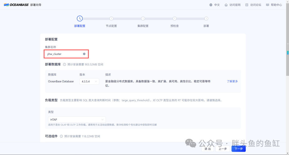Select the 部署 step label
Image resolution: width=289 pixels, height=155 pixels.
coord(206,26)
